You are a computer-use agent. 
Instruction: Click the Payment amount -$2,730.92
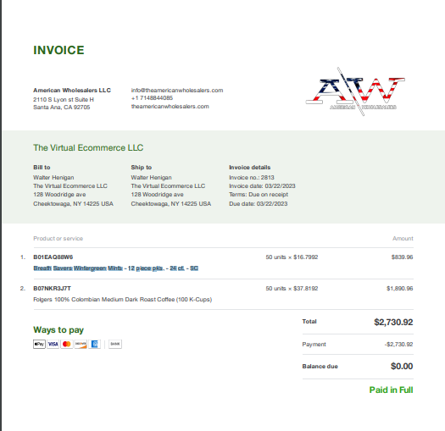click(x=398, y=345)
